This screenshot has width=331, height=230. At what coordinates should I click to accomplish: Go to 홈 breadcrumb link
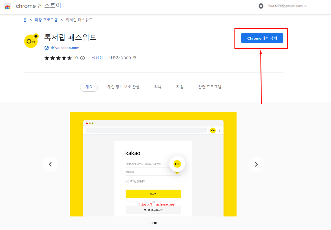[x=25, y=20]
